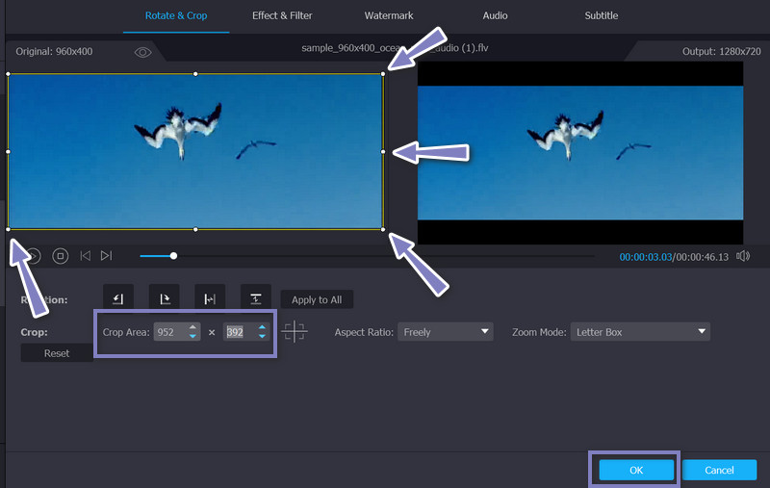This screenshot has height=488, width=770.
Task: Go to the Subtitle tab
Action: pyautogui.click(x=602, y=16)
